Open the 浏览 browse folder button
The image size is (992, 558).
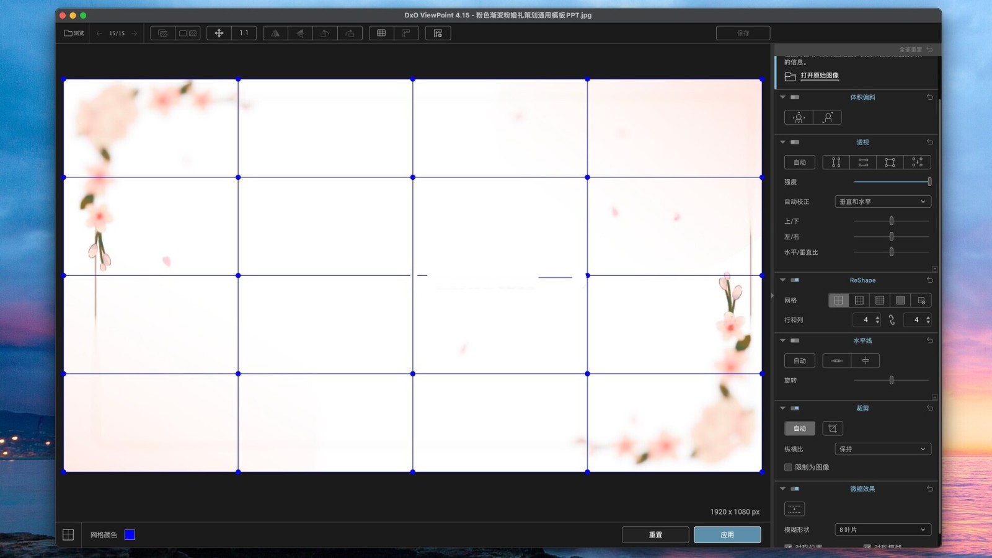(74, 33)
